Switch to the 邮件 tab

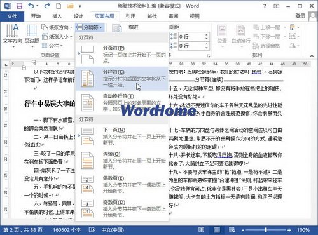(152, 16)
